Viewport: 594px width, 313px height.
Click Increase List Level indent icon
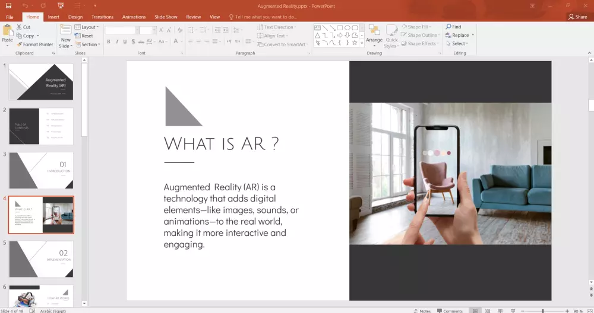[225, 30]
